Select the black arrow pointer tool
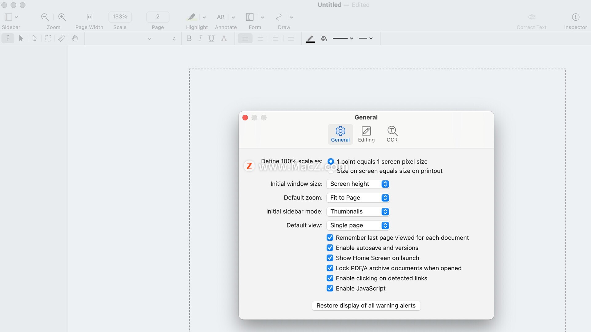The image size is (591, 332). click(x=21, y=38)
